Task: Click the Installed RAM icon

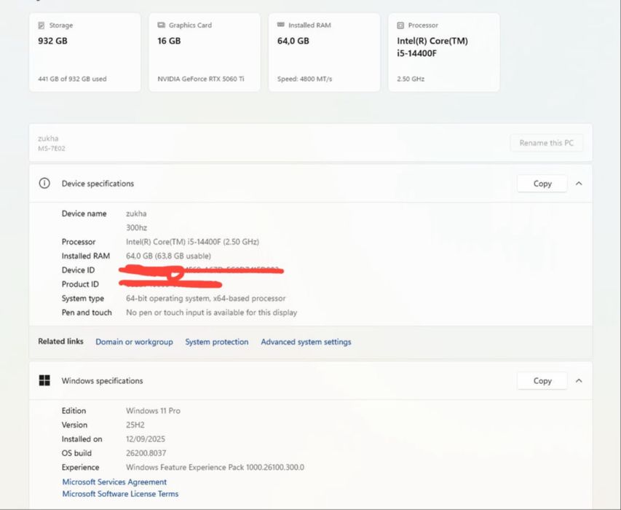Action: [x=281, y=25]
